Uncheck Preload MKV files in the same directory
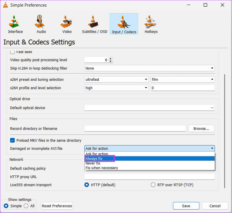Image resolution: width=232 pixels, height=213 pixels. click(12, 140)
